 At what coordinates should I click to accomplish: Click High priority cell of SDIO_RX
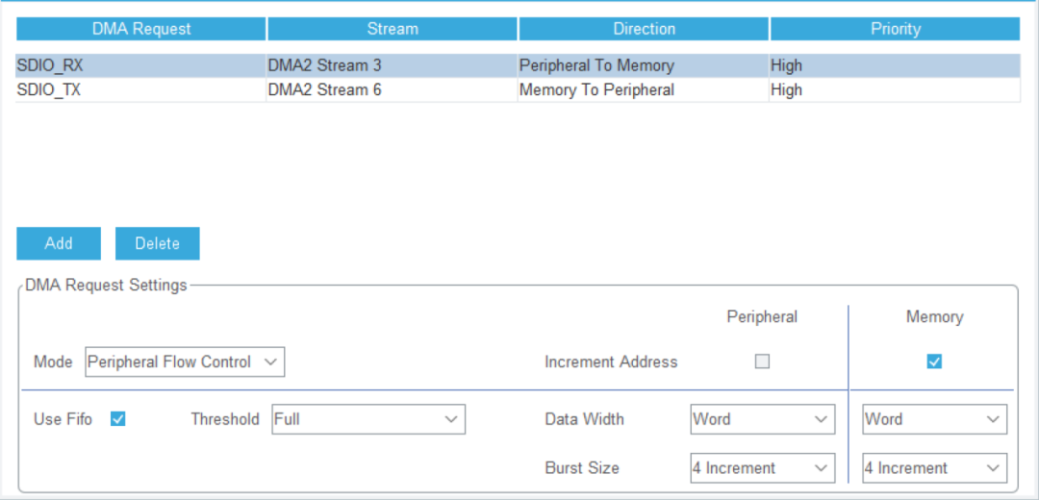point(786,66)
